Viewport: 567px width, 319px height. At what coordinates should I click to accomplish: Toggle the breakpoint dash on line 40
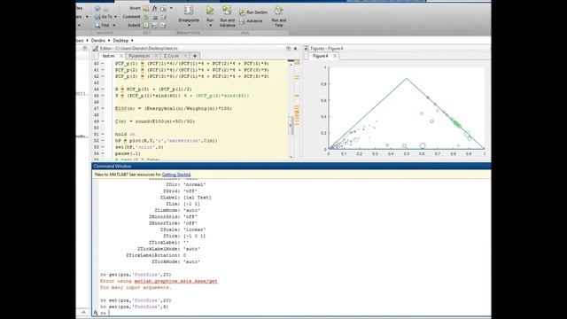coord(103,63)
